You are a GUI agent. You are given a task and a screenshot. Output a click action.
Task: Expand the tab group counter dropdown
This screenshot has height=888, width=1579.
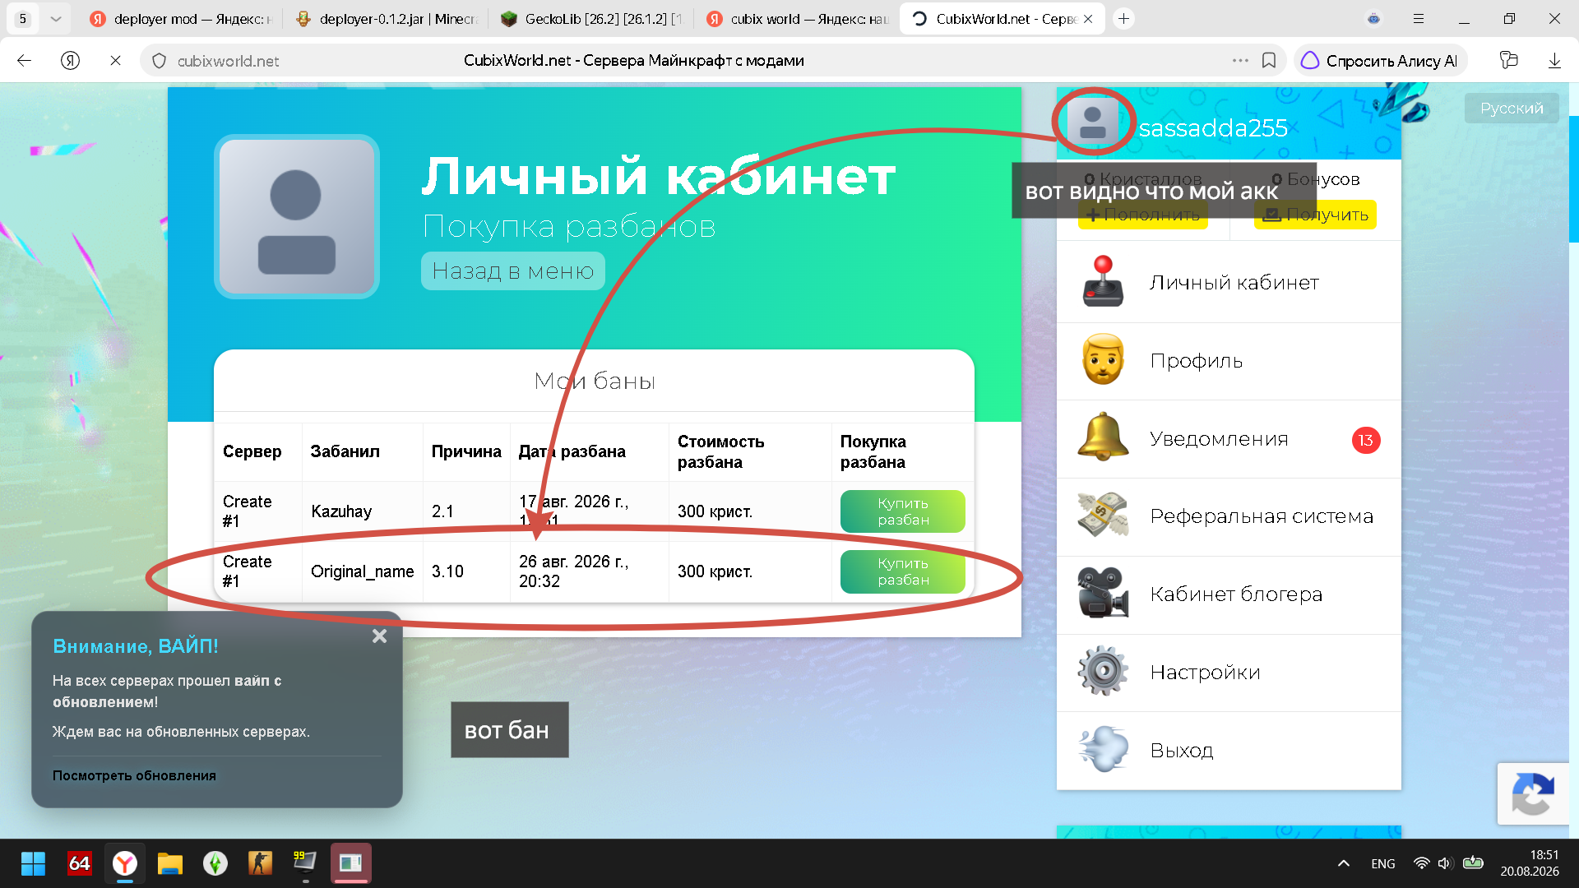pyautogui.click(x=55, y=18)
